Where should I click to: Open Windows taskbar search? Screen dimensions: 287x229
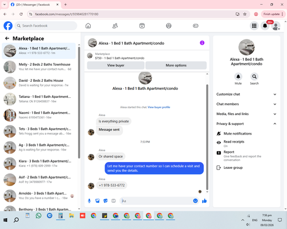[16, 220]
